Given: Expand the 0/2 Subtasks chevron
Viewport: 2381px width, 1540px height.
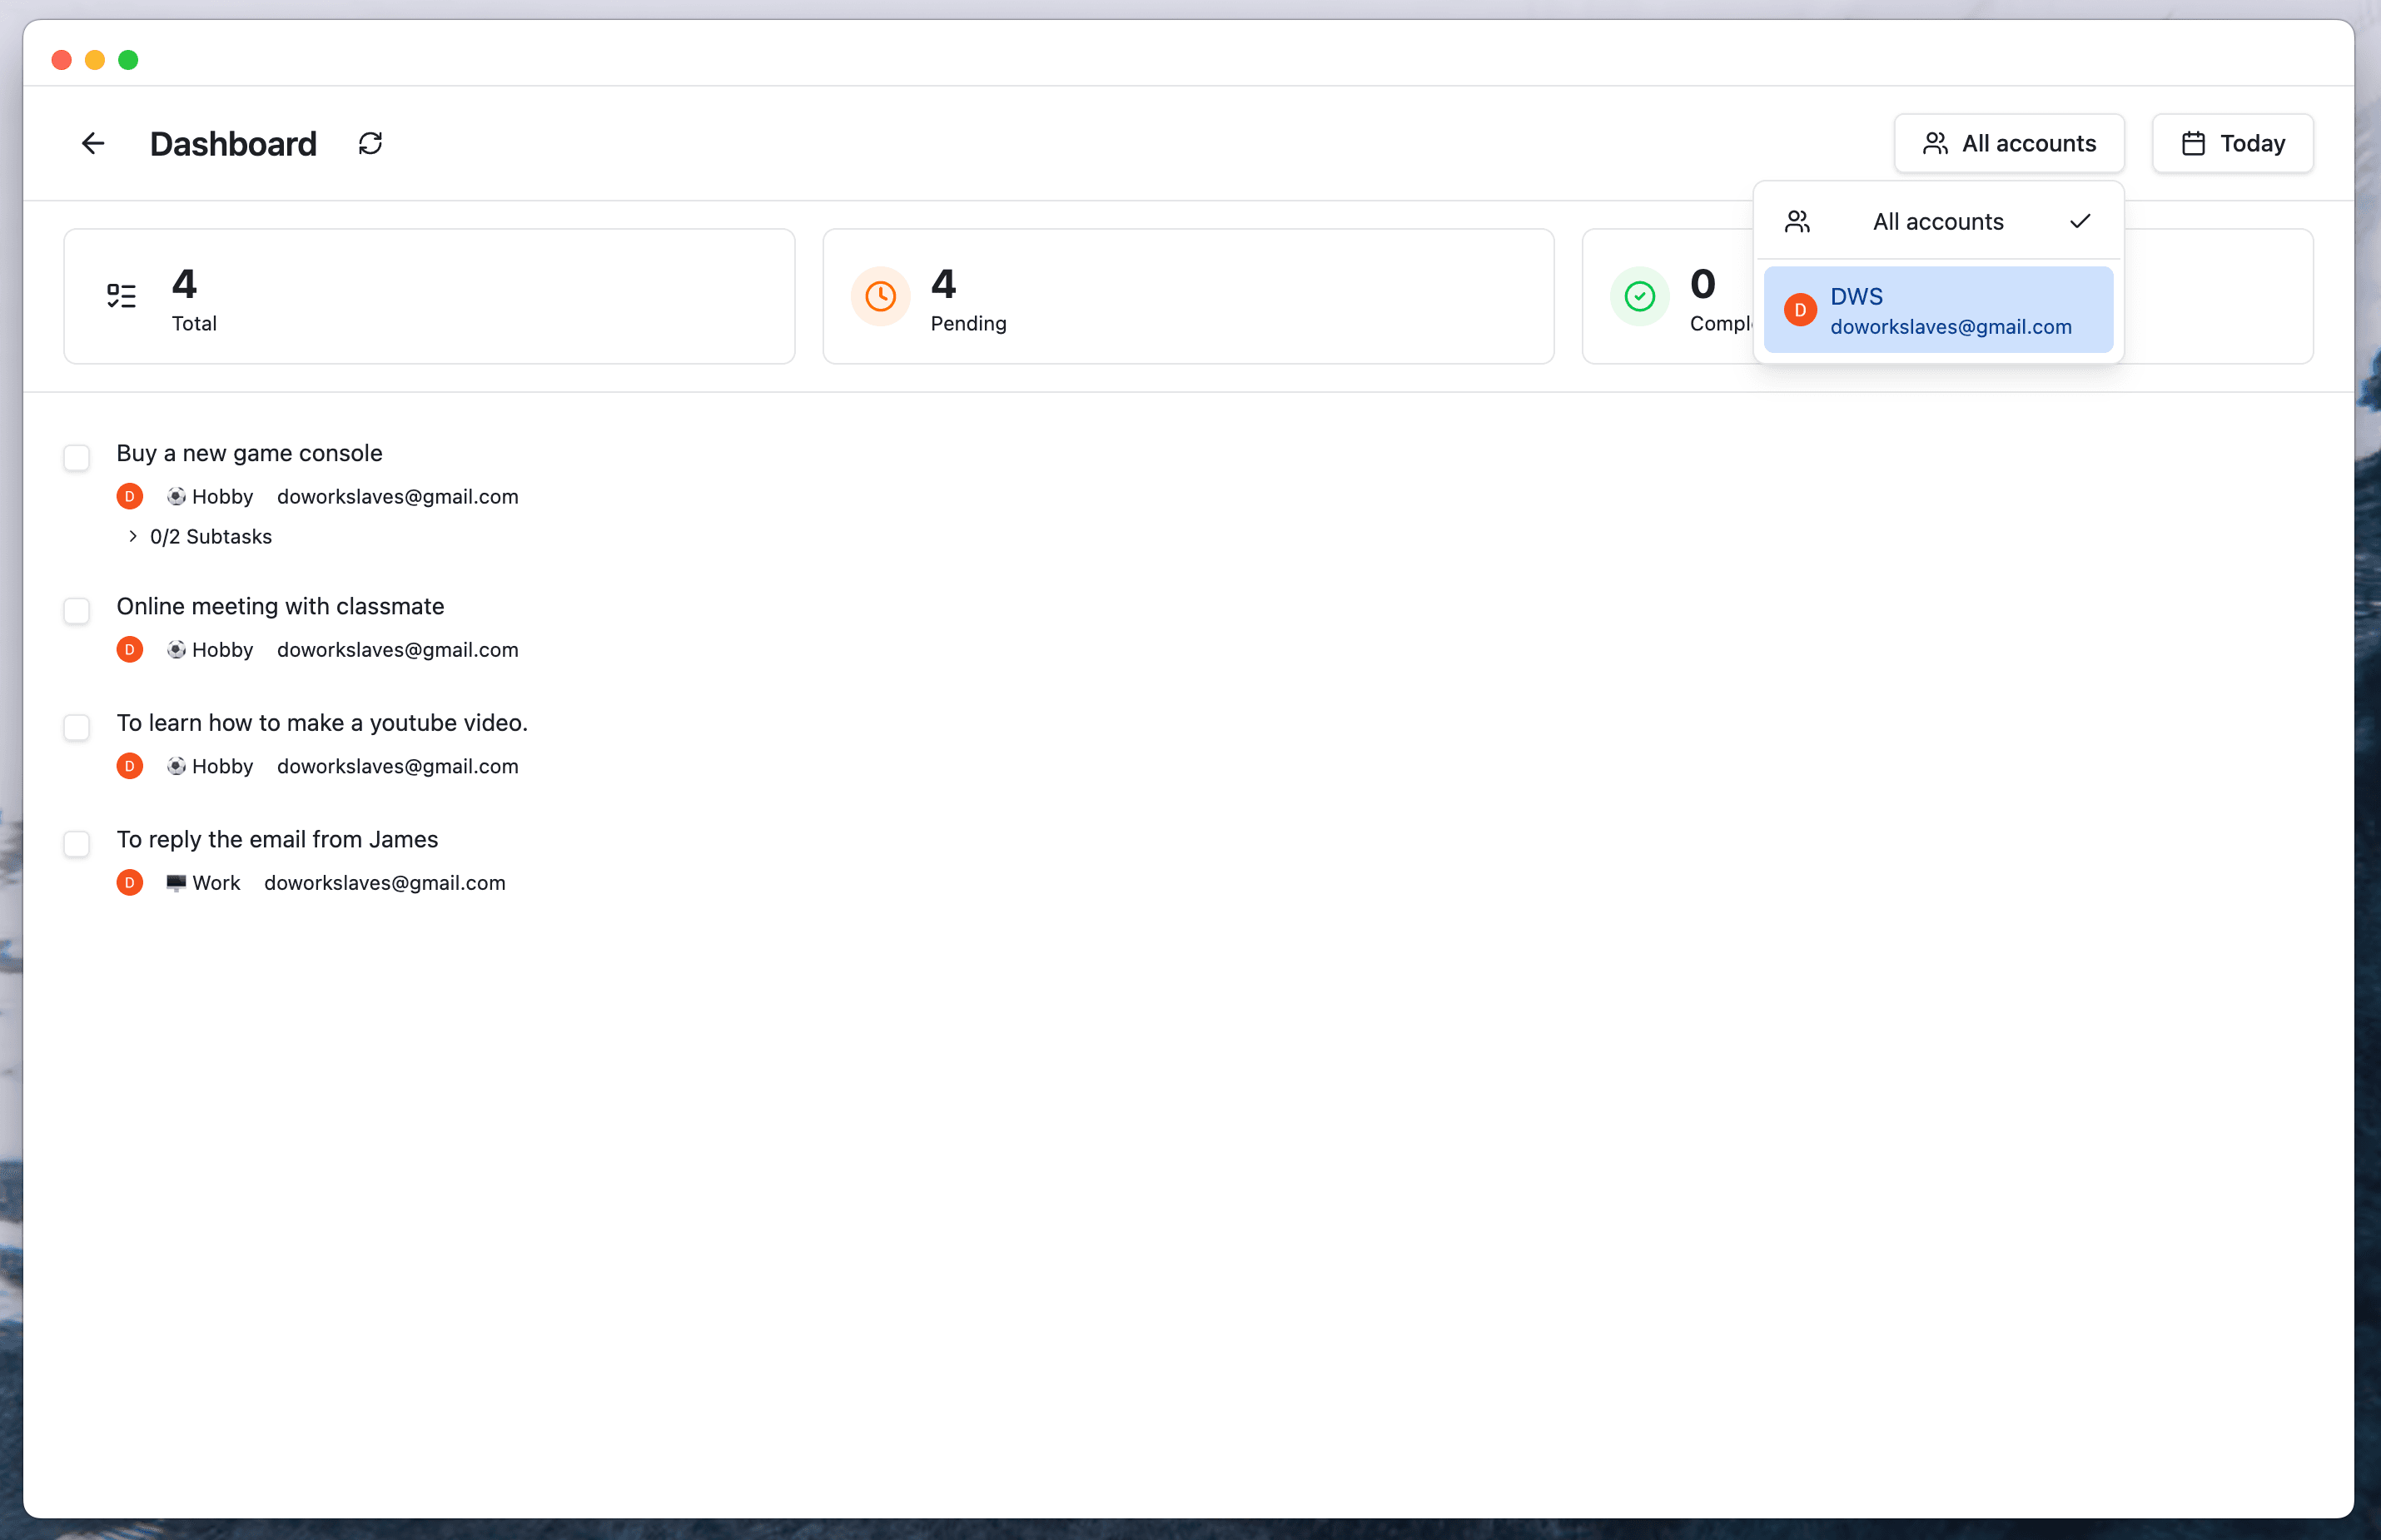Looking at the screenshot, I should (133, 537).
